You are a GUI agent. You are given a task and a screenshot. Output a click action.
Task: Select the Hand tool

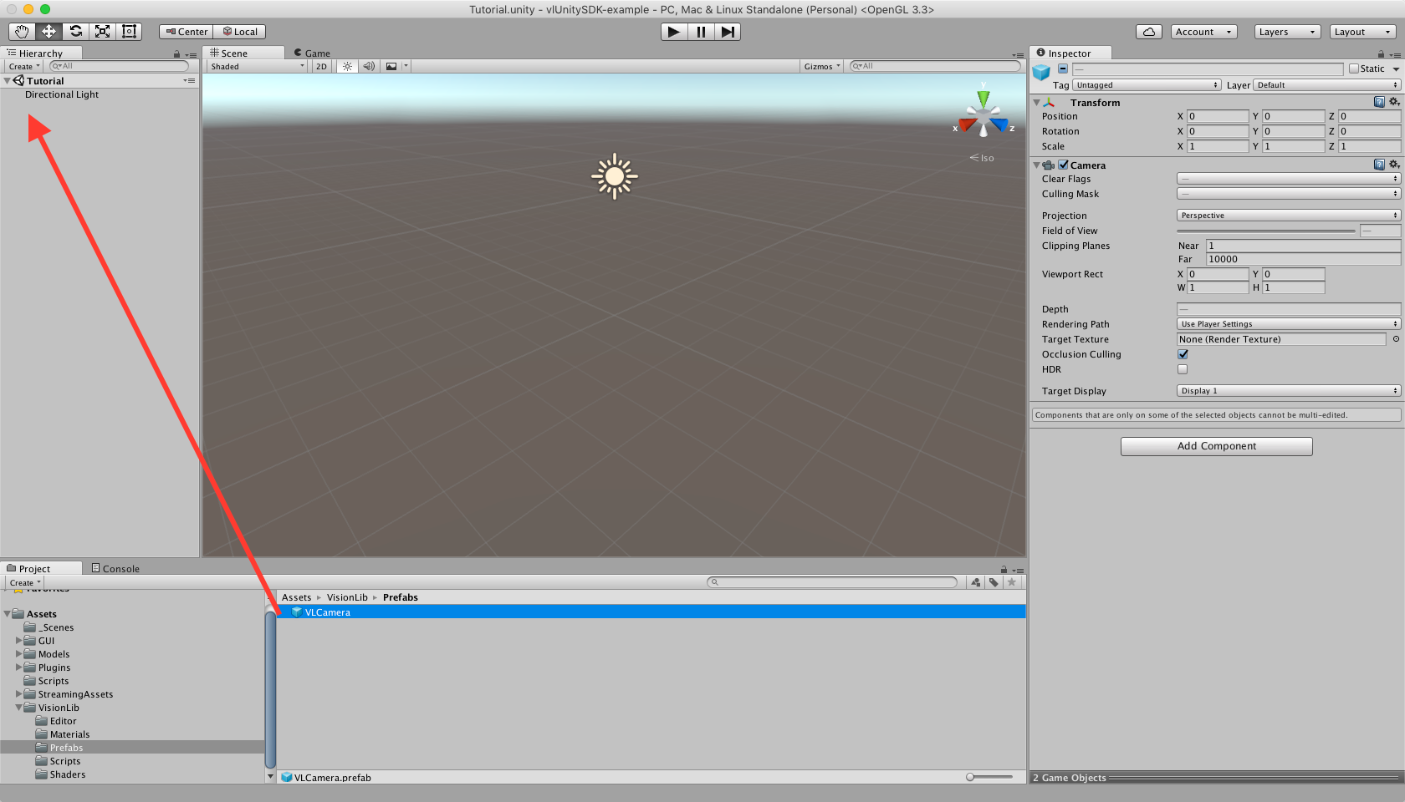pyautogui.click(x=22, y=32)
